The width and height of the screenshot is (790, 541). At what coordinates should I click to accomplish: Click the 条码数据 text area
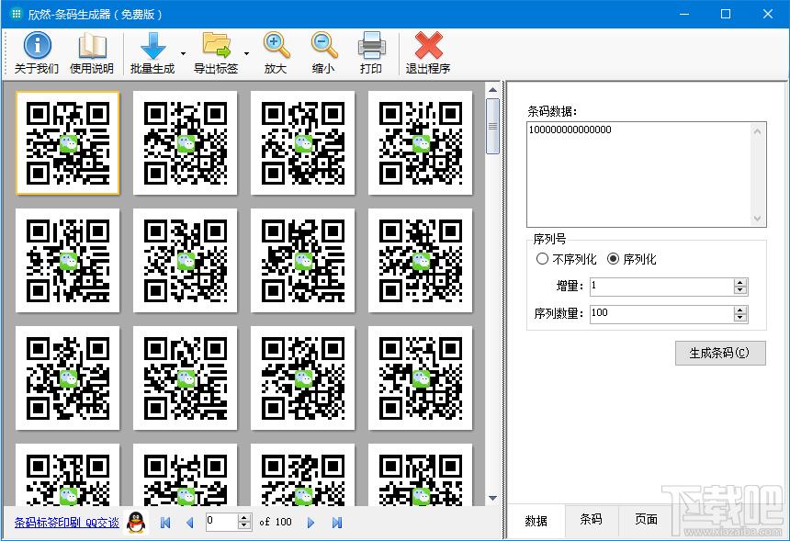pyautogui.click(x=639, y=175)
